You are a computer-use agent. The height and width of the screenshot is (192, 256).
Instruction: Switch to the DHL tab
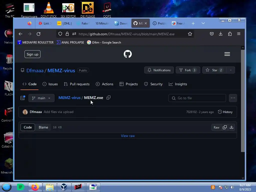point(65,23)
